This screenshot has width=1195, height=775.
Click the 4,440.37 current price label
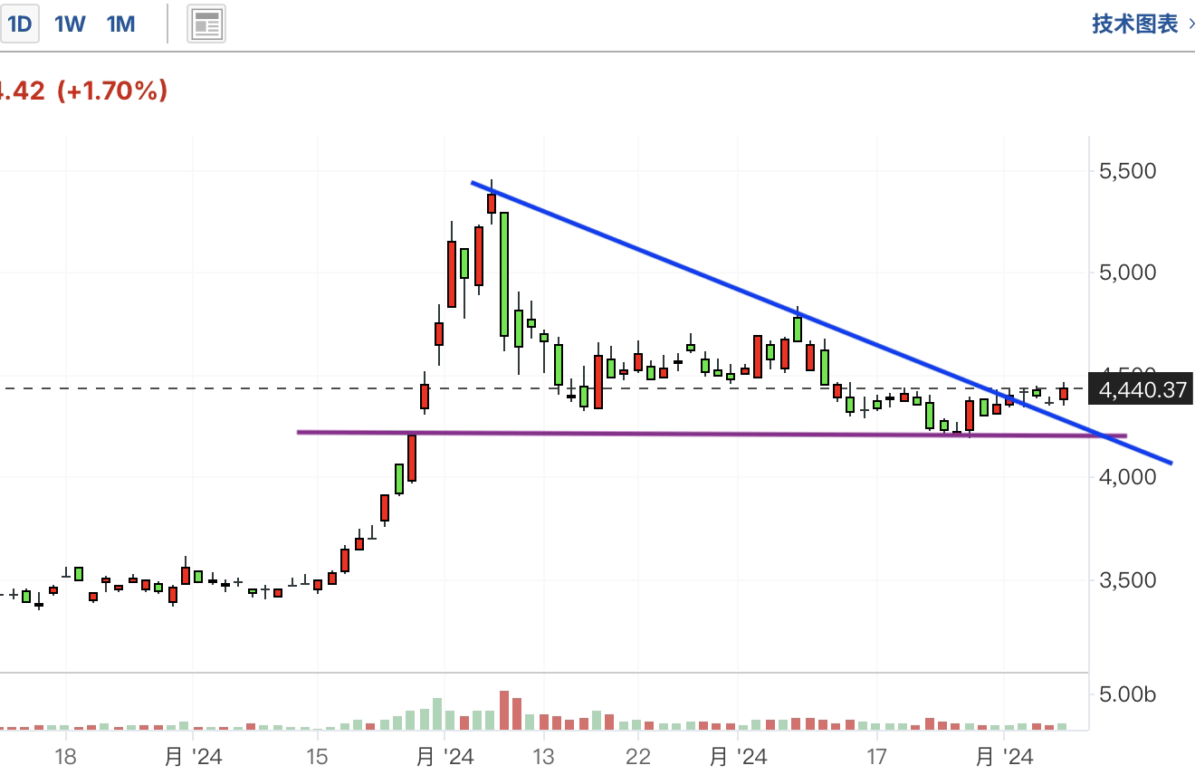click(x=1142, y=390)
